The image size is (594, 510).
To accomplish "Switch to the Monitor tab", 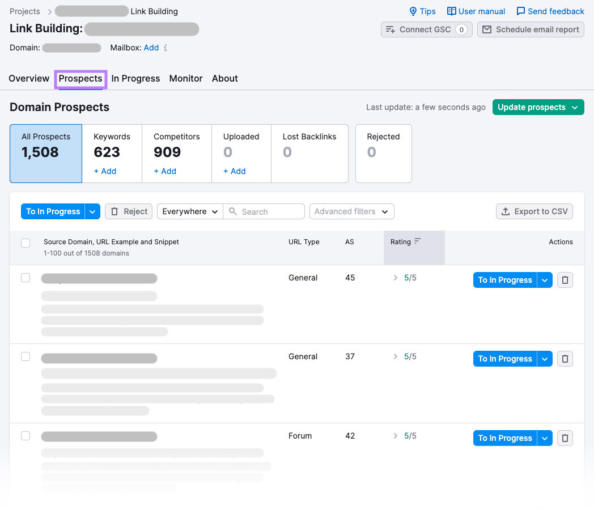I will coord(185,78).
